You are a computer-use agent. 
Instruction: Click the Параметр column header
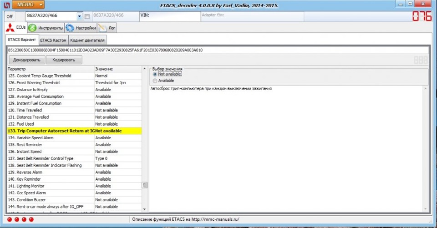(x=51, y=69)
